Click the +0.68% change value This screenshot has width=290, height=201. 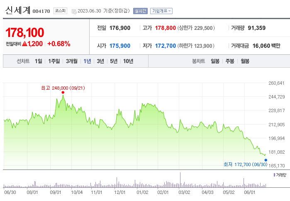(x=59, y=44)
